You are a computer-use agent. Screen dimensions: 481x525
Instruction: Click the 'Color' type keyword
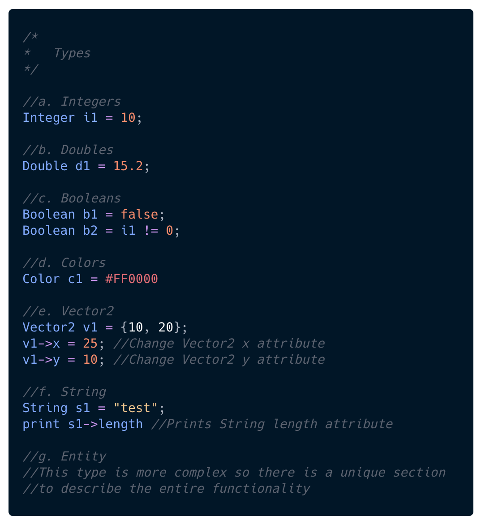point(41,279)
